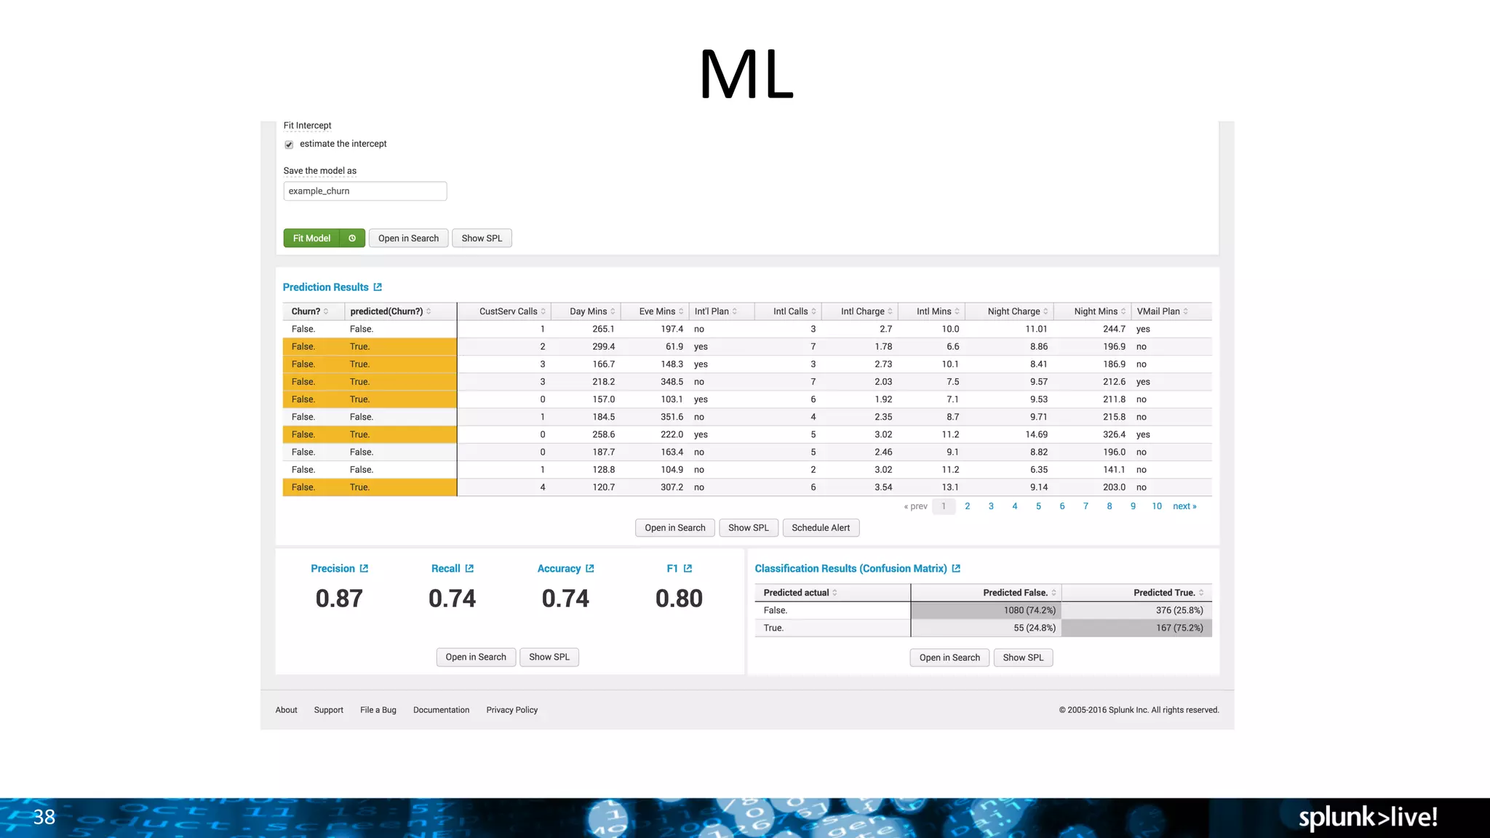Open Prediction Results in new window icon
Viewport: 1490px width, 838px height.
(x=378, y=287)
